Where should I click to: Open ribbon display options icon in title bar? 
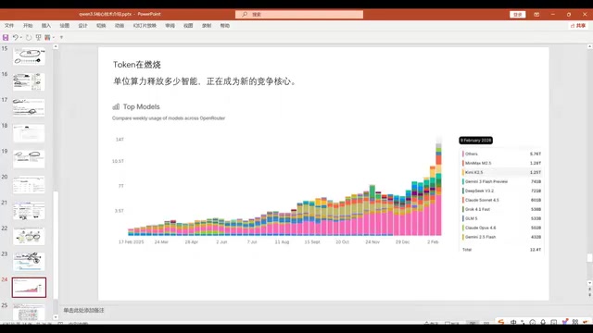tap(536, 15)
